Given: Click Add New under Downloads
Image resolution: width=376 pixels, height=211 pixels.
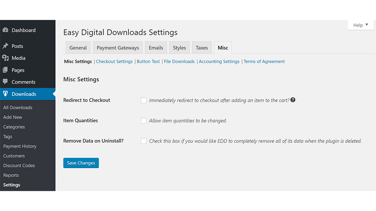Looking at the screenshot, I should (13, 117).
